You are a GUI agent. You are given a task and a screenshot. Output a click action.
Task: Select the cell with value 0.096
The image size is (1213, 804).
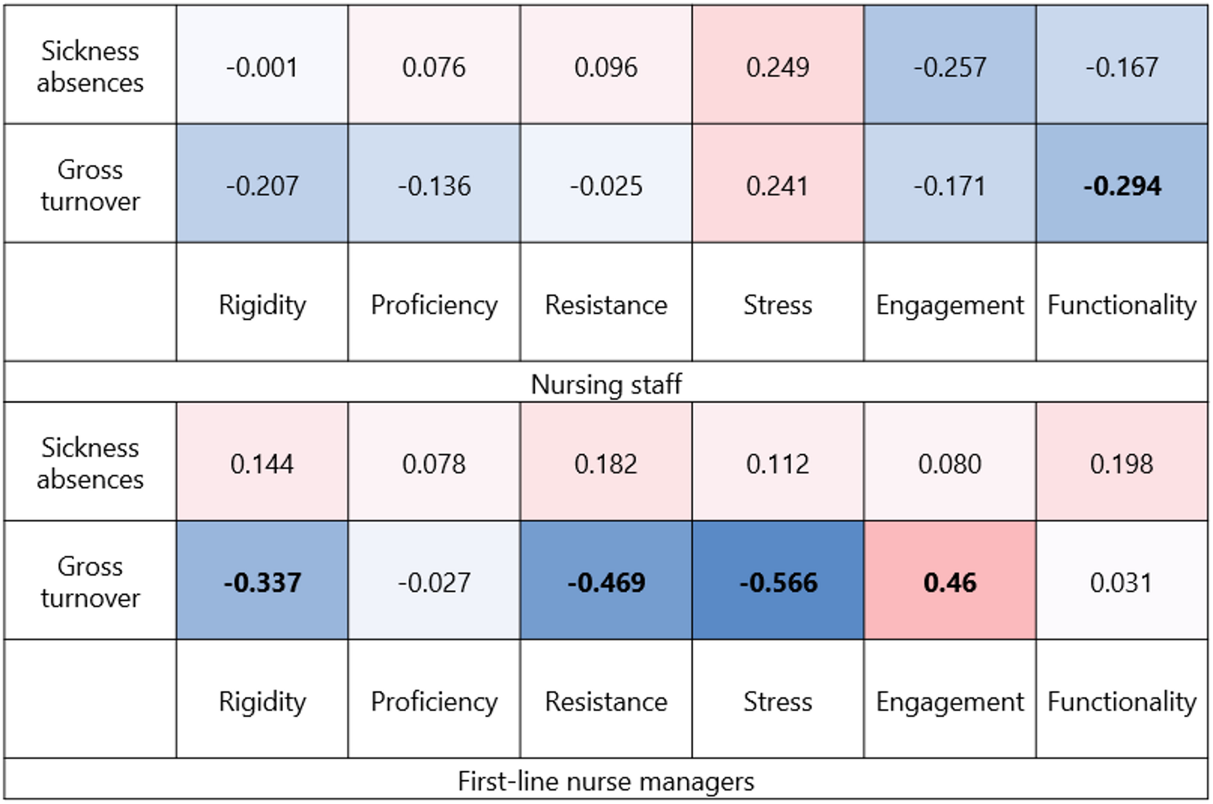606,67
